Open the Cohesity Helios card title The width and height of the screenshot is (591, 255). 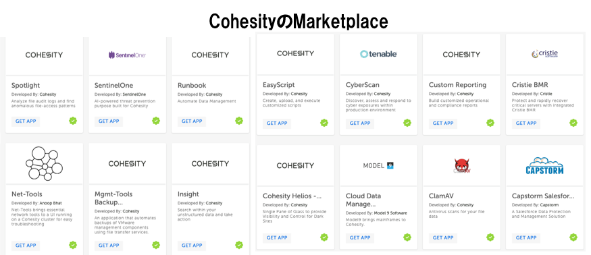(292, 196)
